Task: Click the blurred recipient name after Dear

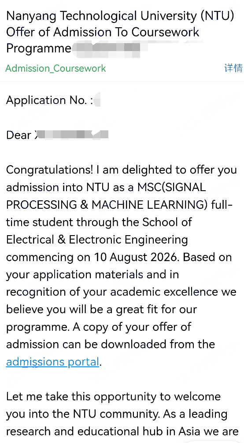Action: tap(71, 135)
